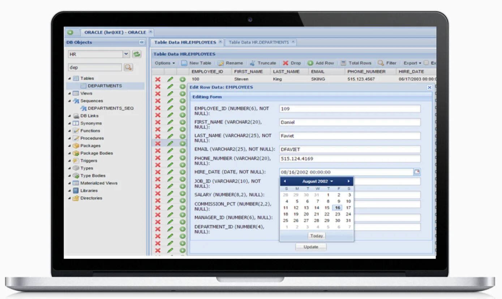This screenshot has height=299, width=502.
Task: Expand the Synonyms tree node arrow
Action: point(69,123)
